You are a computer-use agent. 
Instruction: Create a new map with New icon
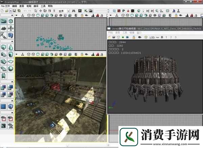pos(2,11)
